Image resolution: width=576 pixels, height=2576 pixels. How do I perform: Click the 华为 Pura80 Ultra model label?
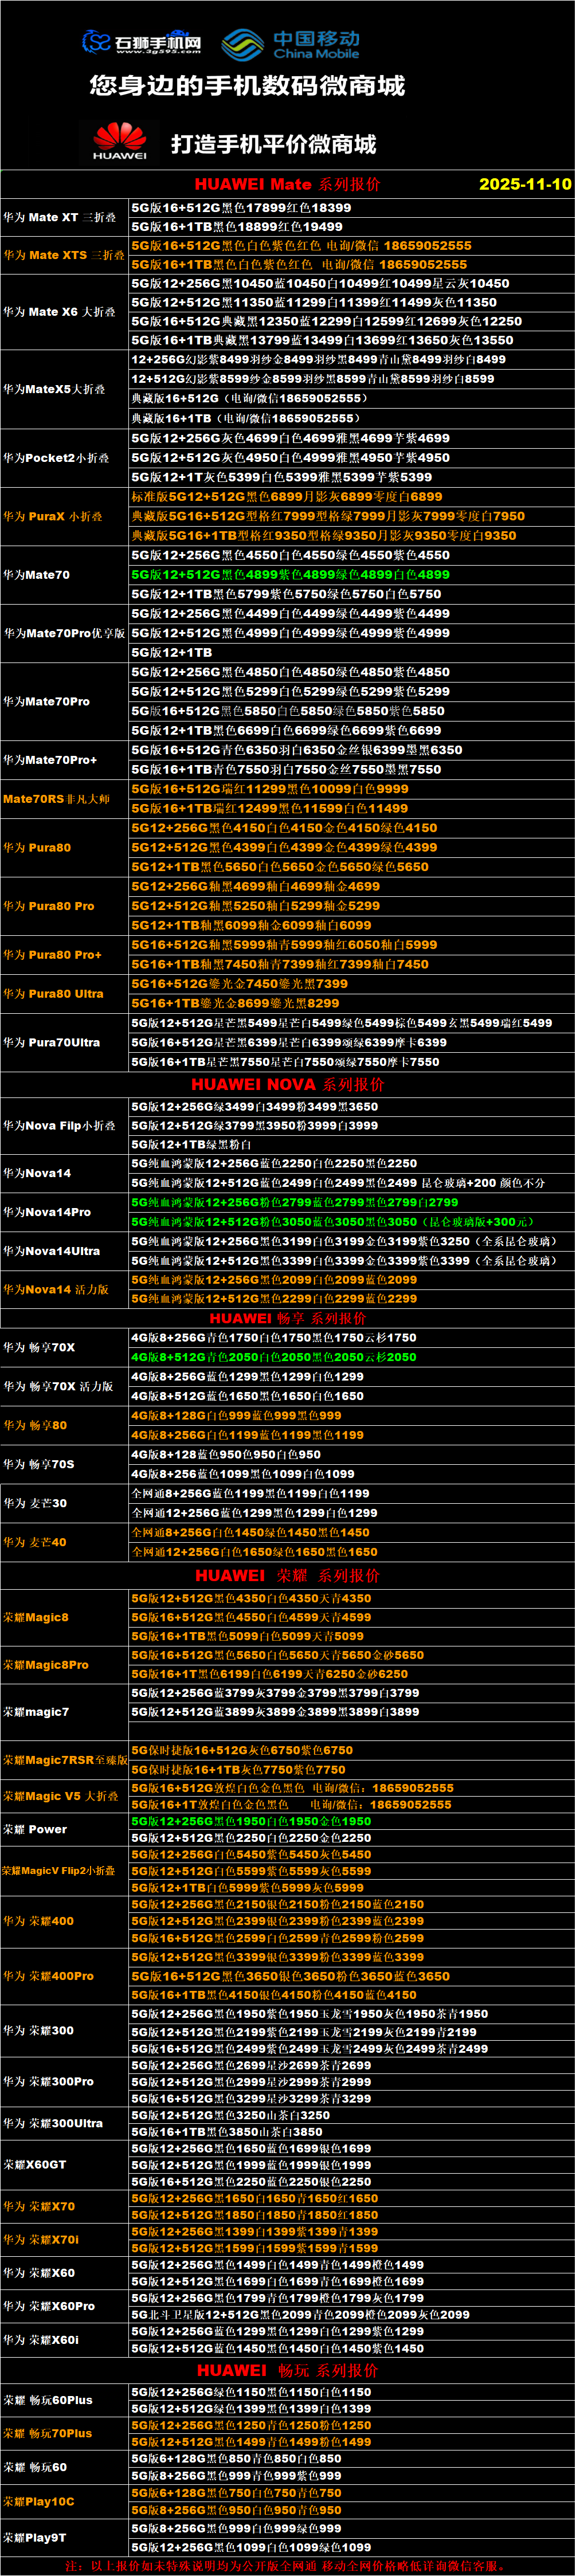tap(53, 994)
